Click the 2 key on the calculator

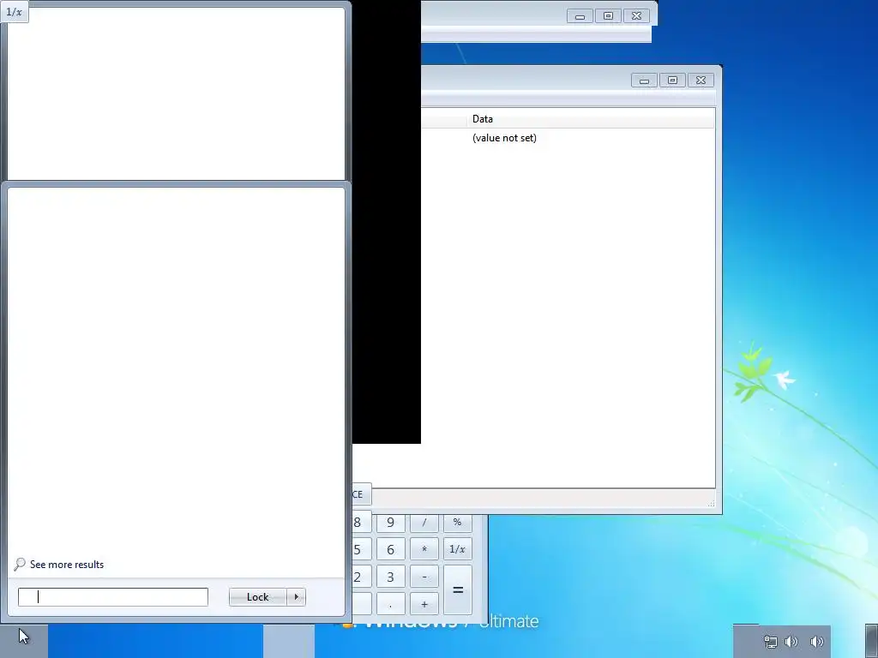[361, 577]
